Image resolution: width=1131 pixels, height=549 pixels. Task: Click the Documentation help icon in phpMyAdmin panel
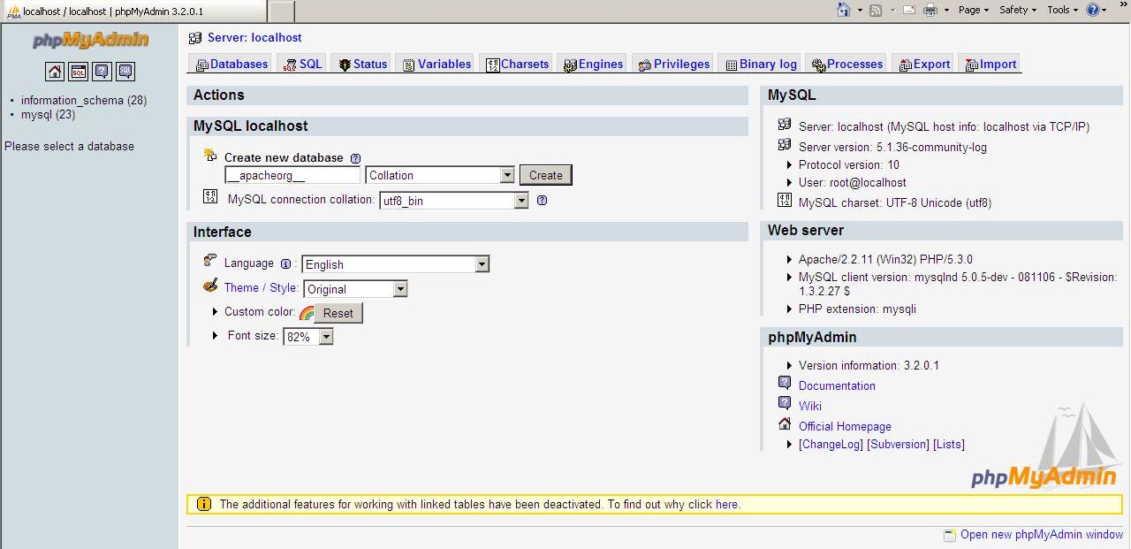click(x=785, y=383)
